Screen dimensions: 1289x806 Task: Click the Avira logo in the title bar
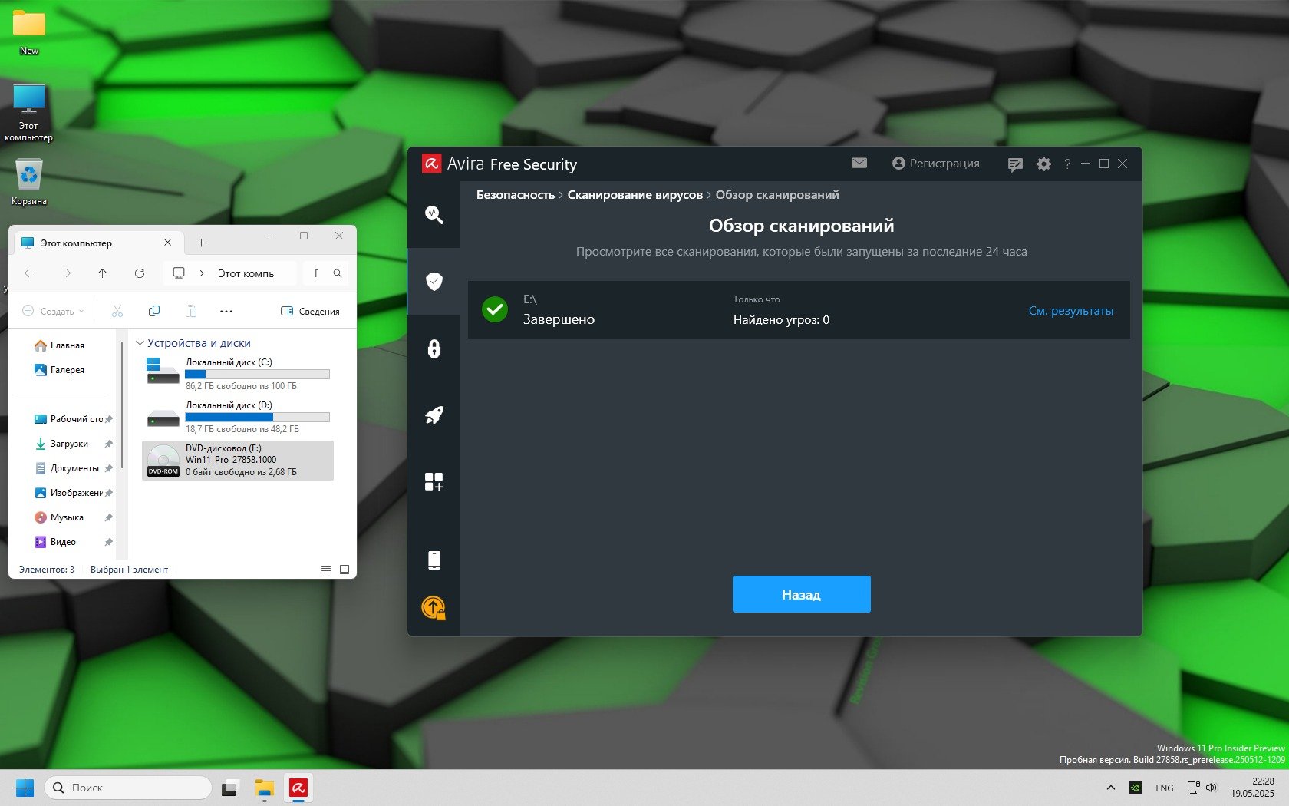click(432, 164)
